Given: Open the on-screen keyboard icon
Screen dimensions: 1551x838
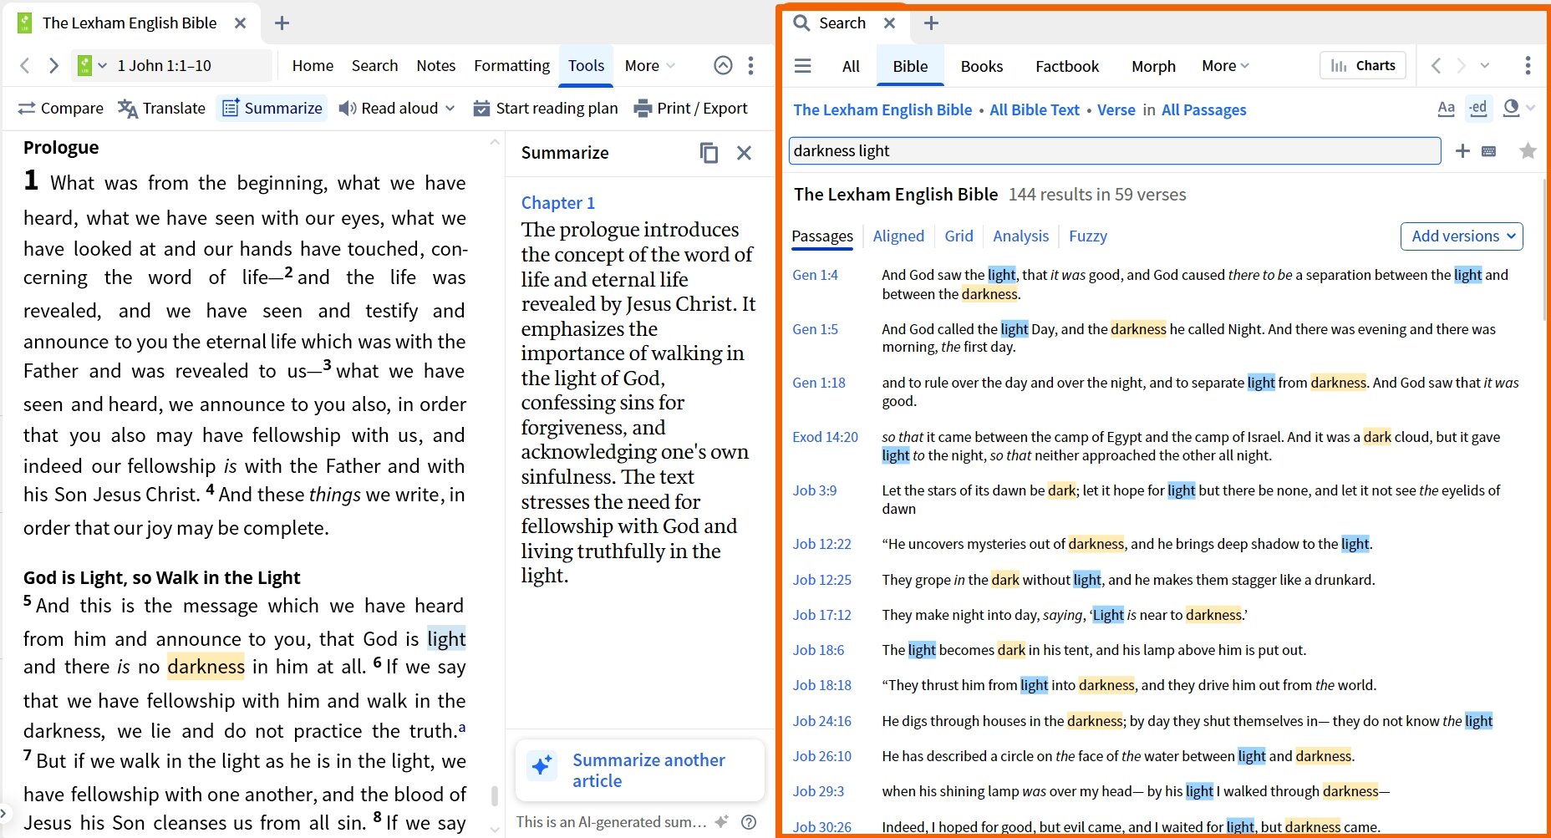Looking at the screenshot, I should point(1488,151).
